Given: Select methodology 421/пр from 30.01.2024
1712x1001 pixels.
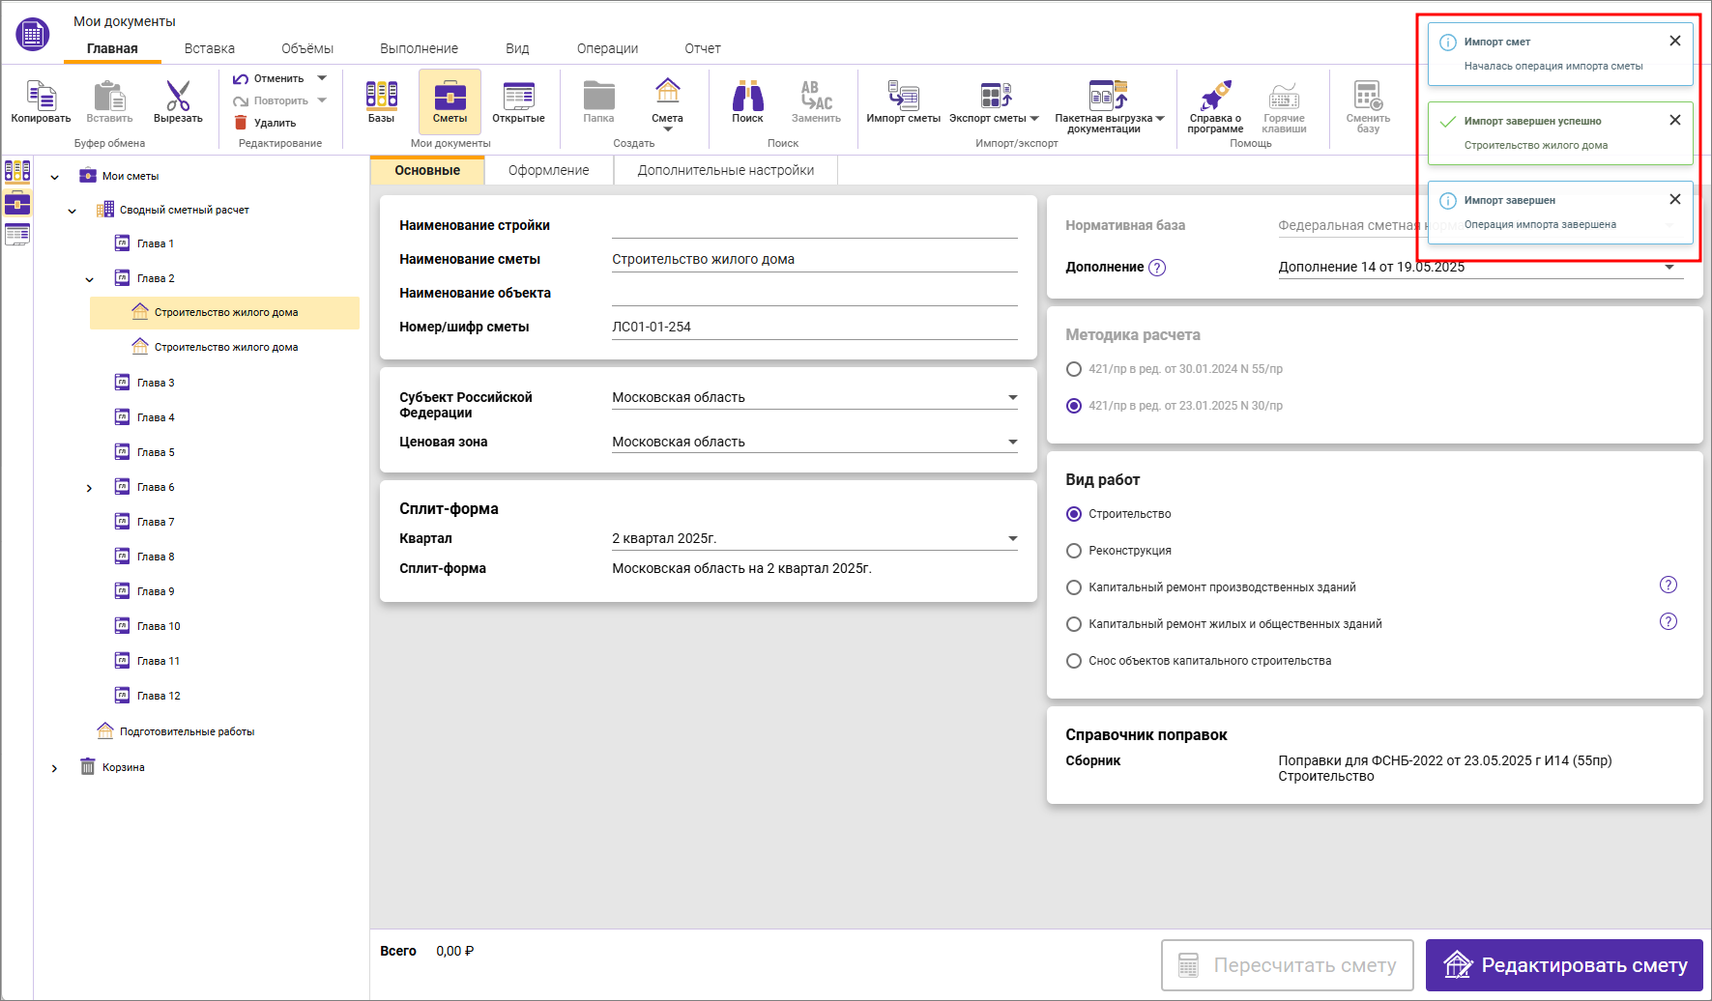Looking at the screenshot, I should [1074, 369].
